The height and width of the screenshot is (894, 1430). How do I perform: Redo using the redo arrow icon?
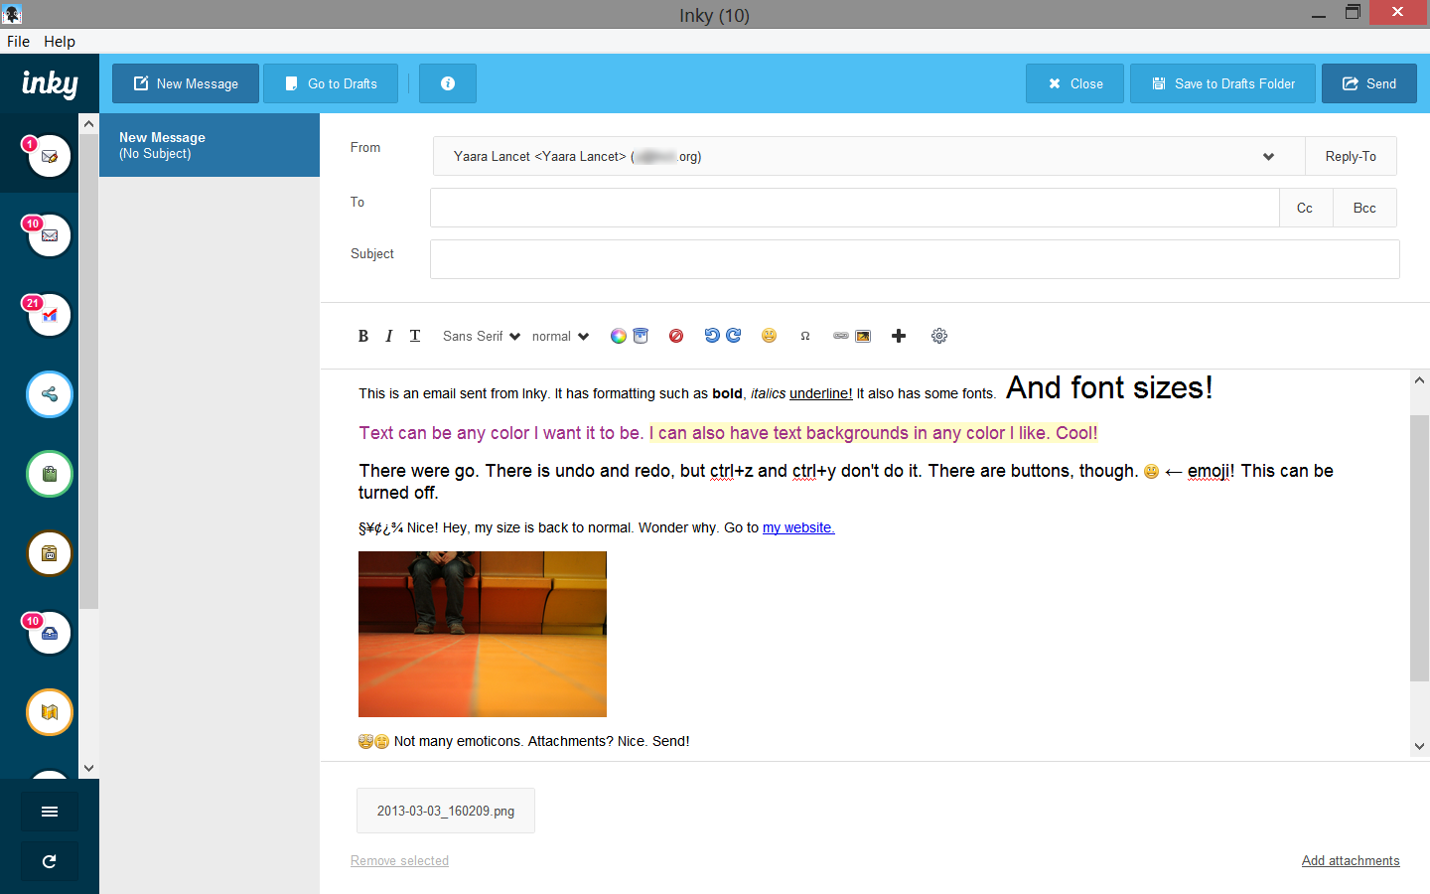(735, 336)
